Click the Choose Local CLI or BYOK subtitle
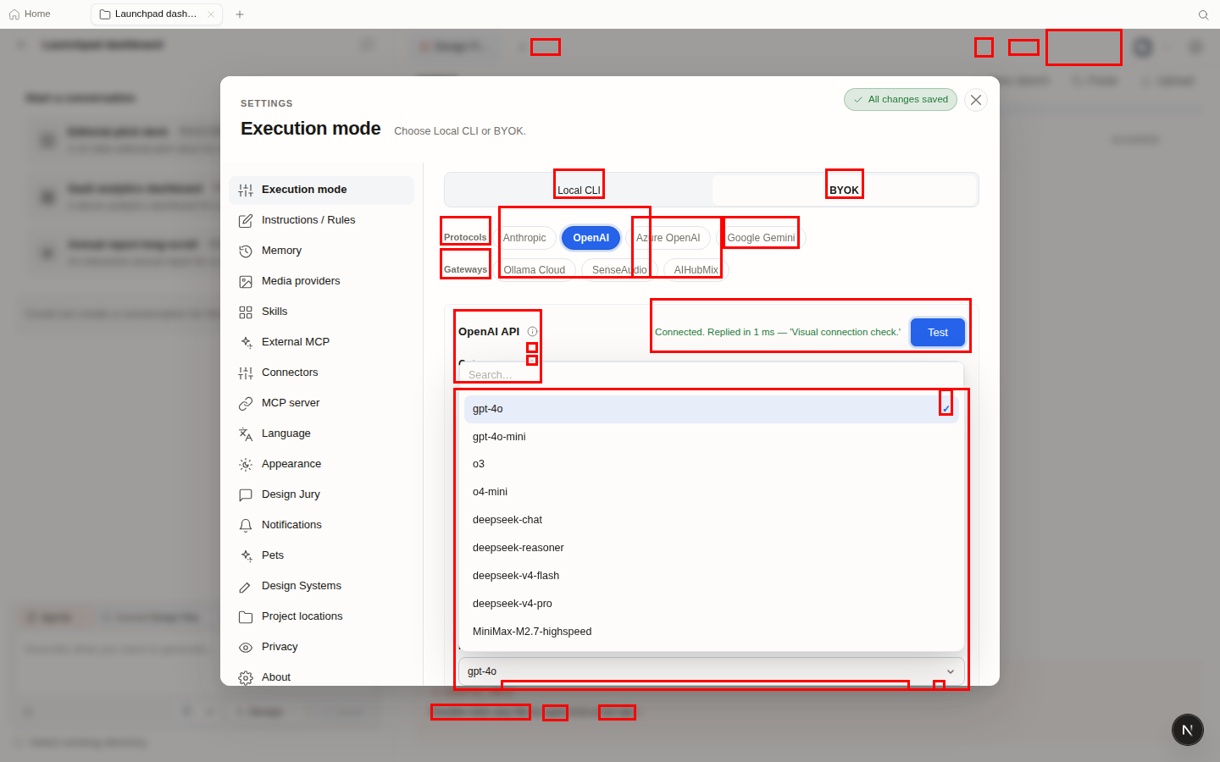This screenshot has height=762, width=1220. (460, 131)
